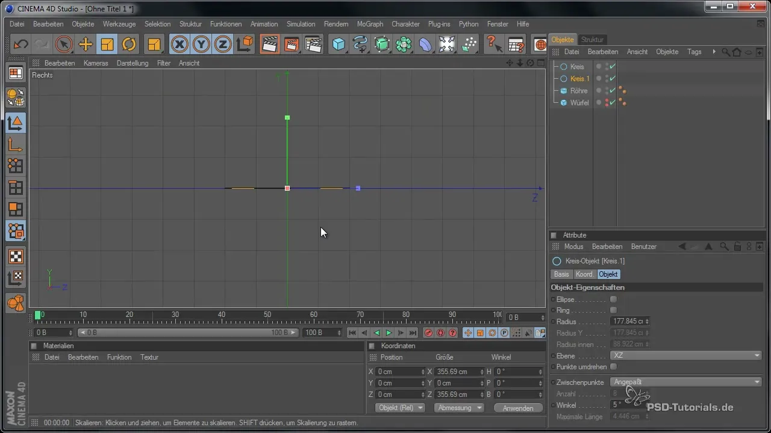
Task: Toggle world/object coordinate system icon
Action: click(245, 45)
